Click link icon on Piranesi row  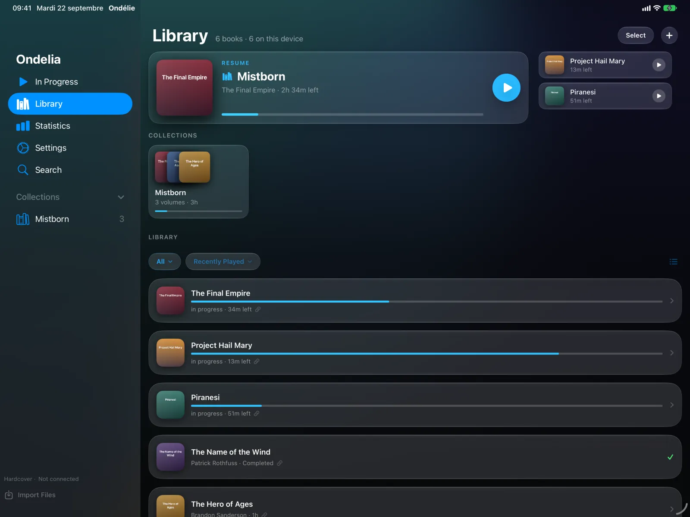pos(257,414)
